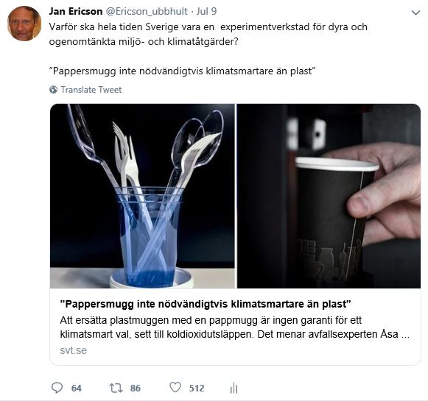Click the Jul 9 timestamp
The height and width of the screenshot is (401, 428).
[x=206, y=11]
